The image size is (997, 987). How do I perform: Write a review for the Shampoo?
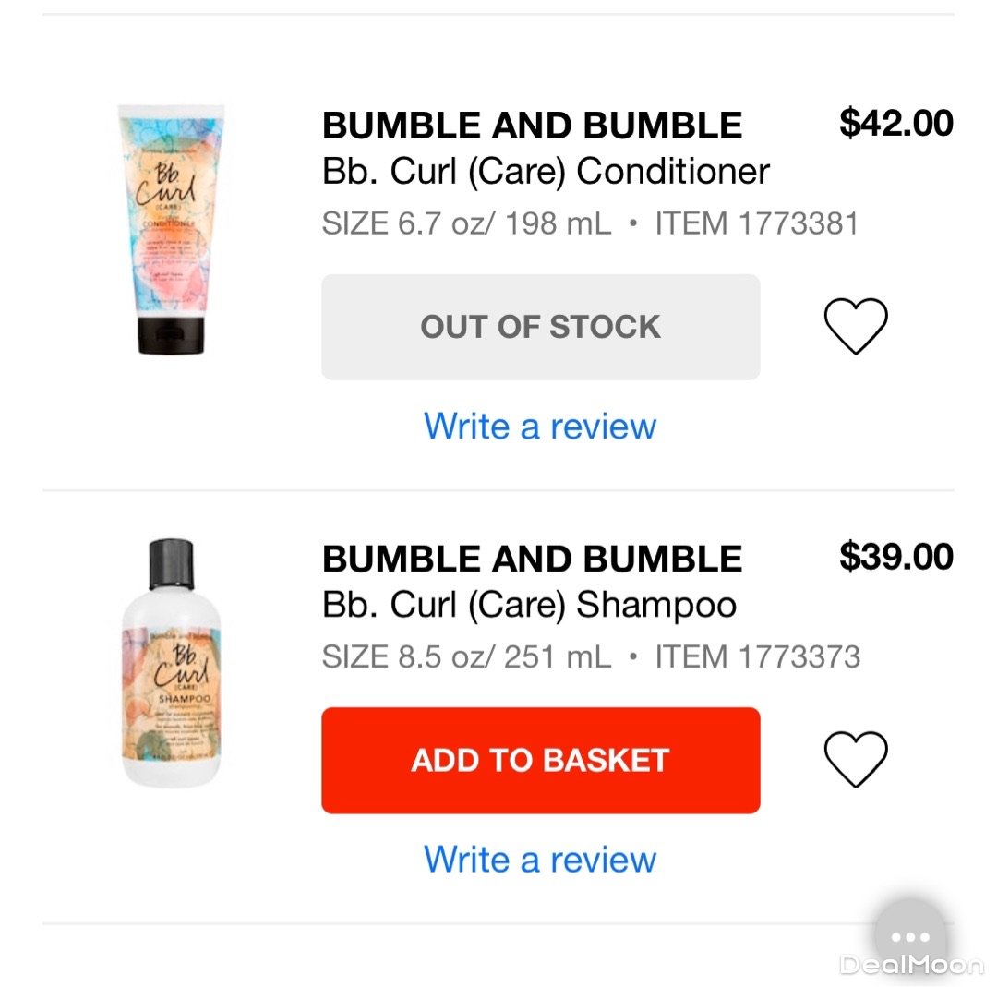click(x=540, y=860)
